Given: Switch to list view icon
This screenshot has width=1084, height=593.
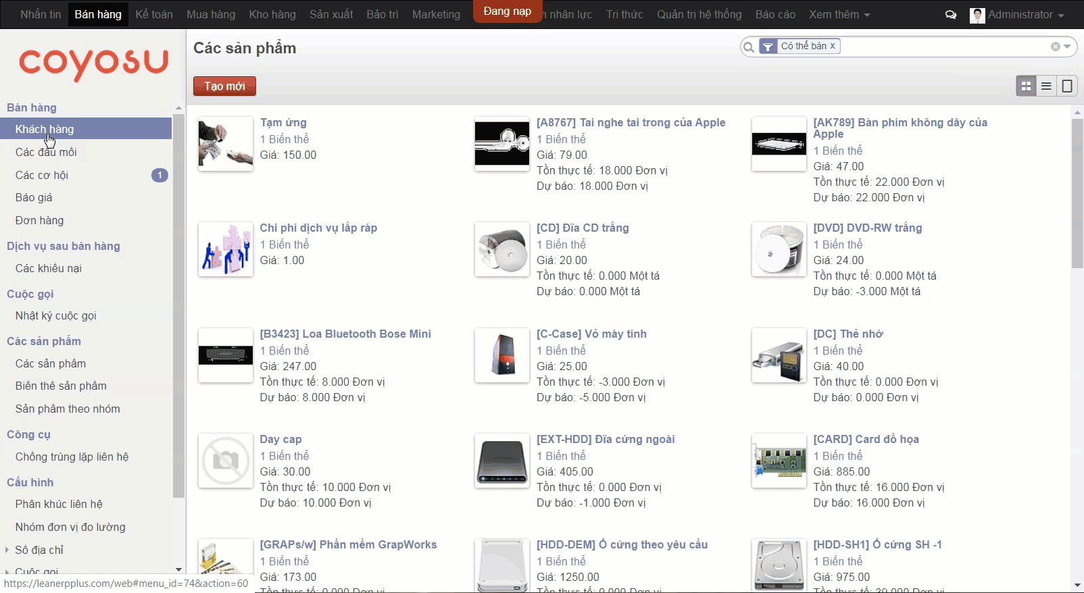Looking at the screenshot, I should click(x=1046, y=86).
